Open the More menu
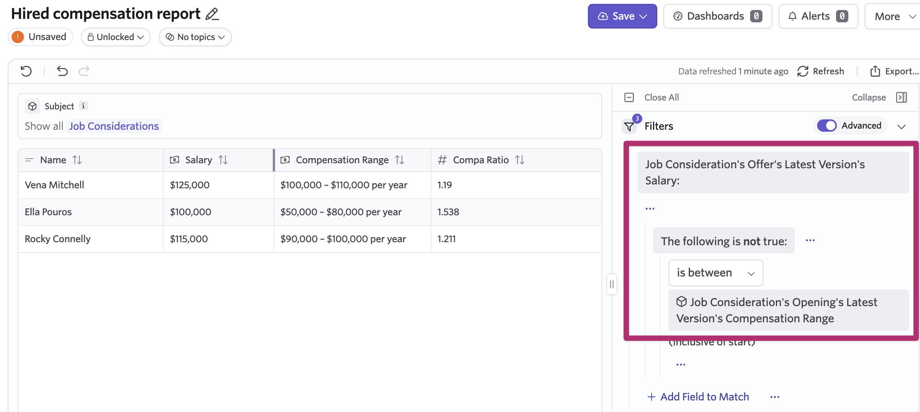Viewport: 920px width, 412px height. pos(894,17)
